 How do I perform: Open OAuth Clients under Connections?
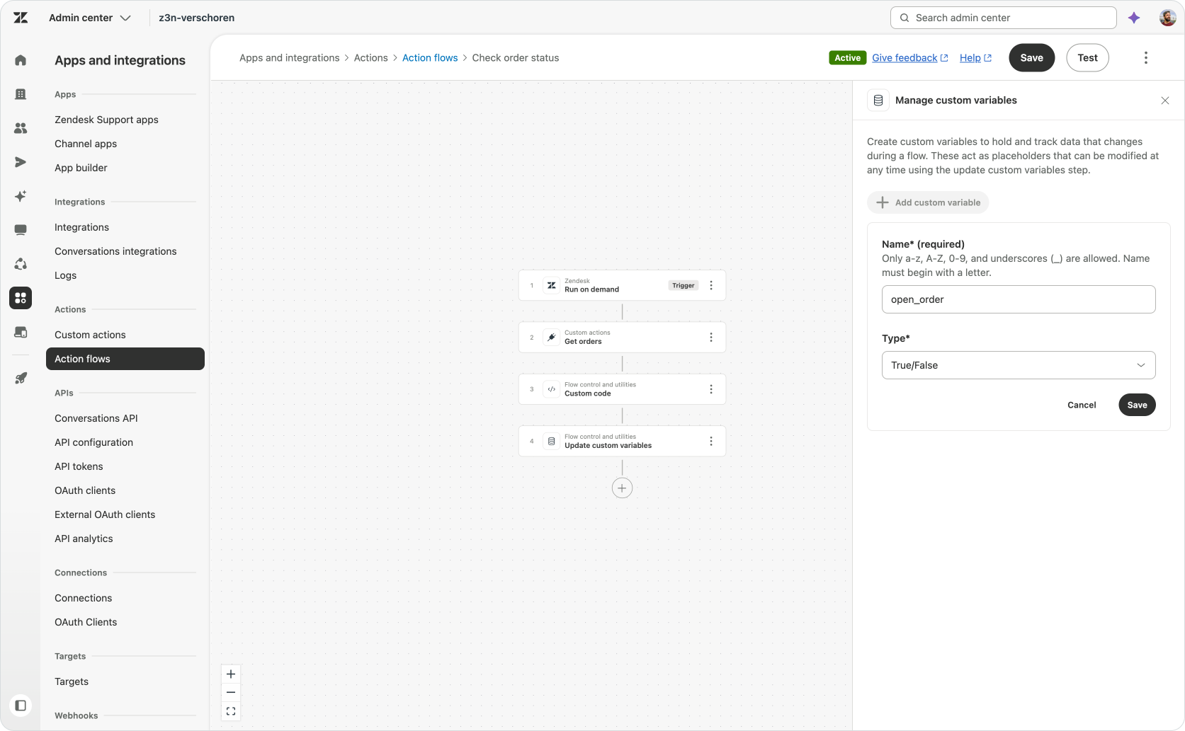coord(86,622)
